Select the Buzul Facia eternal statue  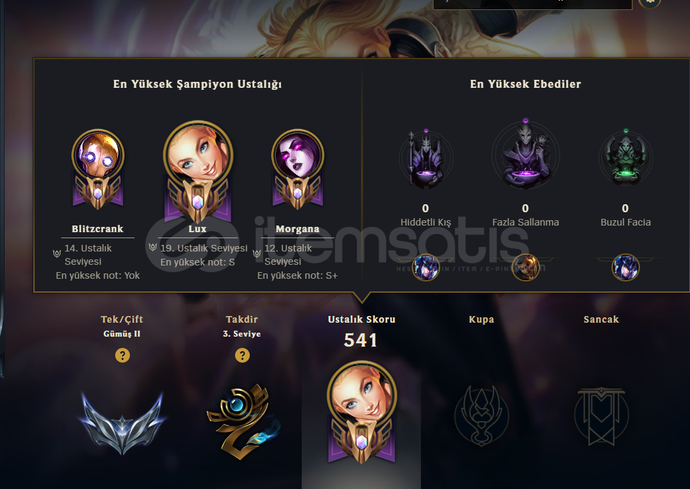click(625, 158)
